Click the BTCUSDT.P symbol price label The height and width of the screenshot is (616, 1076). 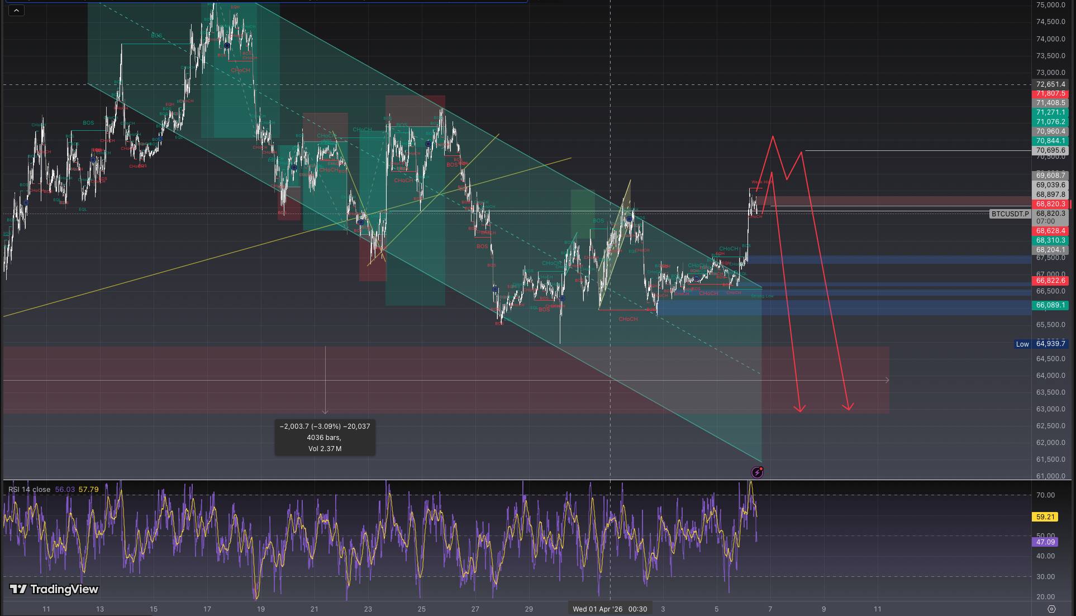tap(1010, 214)
